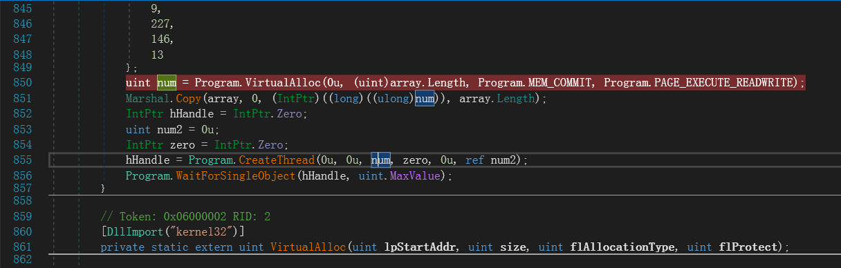The height and width of the screenshot is (268, 841).
Task: Select the highlighted 'num' argument on line 855
Action: pyautogui.click(x=380, y=160)
